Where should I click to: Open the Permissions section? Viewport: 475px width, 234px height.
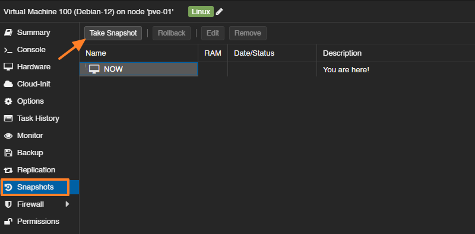coord(39,222)
